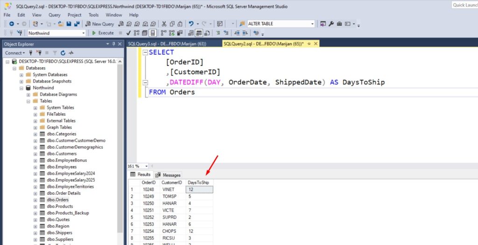
Task: Open the 161 % zoom dropdown
Action: click(147, 166)
